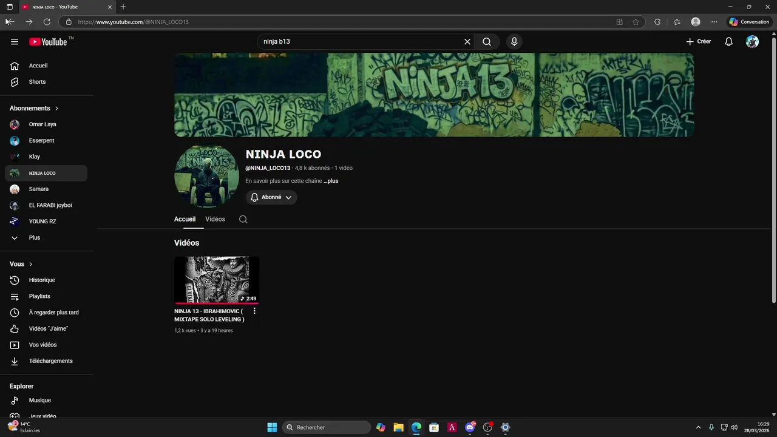Screen dimensions: 777x437
Task: Close the NINJA LOCO - YouTube tab
Action: click(x=110, y=7)
